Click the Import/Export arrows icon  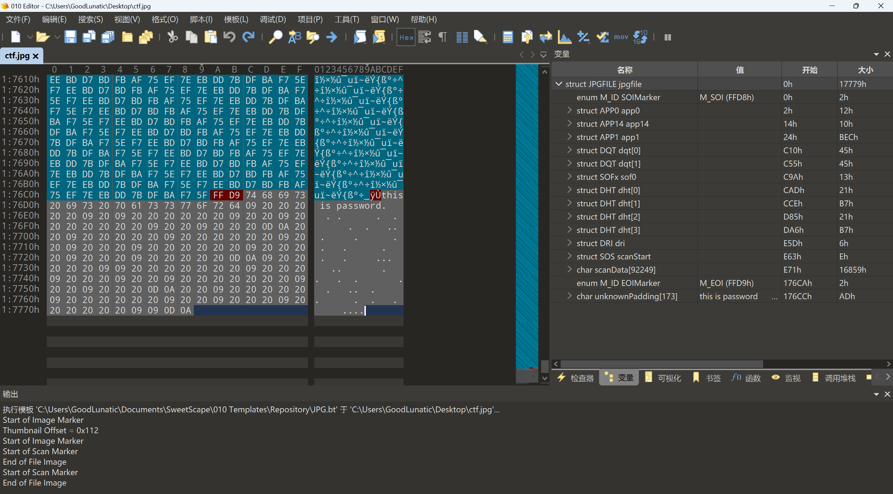(x=546, y=37)
